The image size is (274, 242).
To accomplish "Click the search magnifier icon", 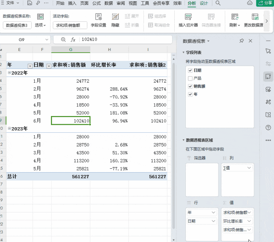I will 218,3.
